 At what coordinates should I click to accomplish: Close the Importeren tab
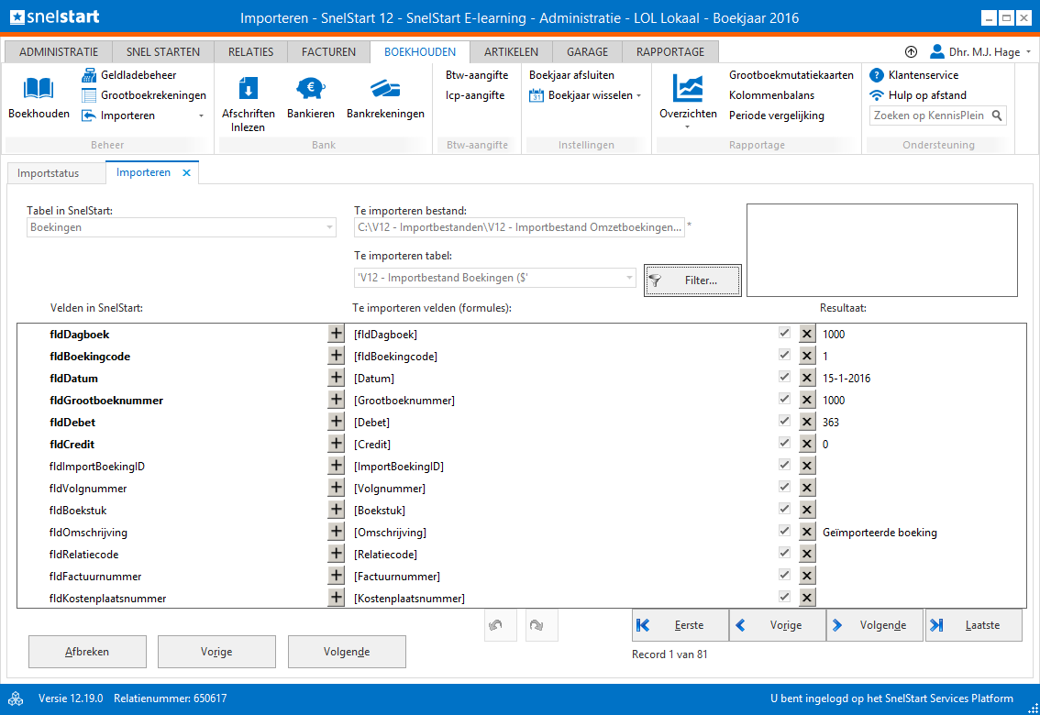(186, 172)
